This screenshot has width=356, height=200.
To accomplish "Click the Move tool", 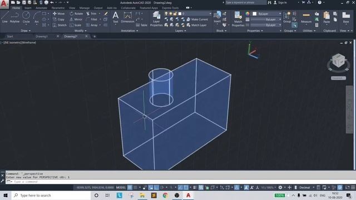I will pyautogui.click(x=58, y=13).
